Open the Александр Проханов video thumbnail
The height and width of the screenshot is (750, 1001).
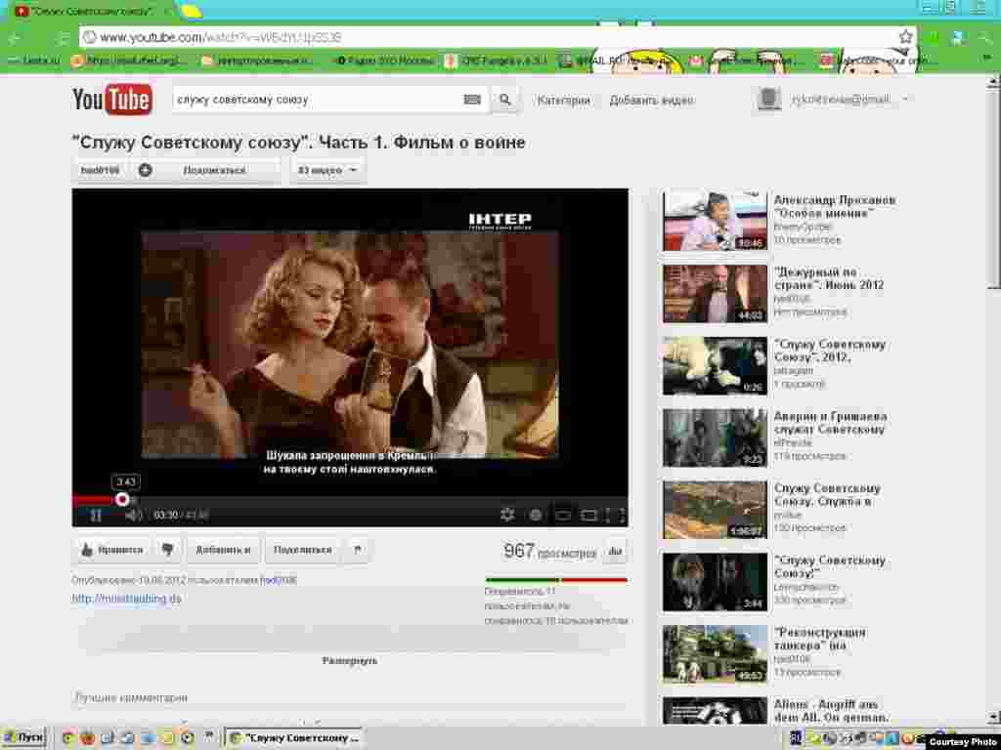point(715,221)
